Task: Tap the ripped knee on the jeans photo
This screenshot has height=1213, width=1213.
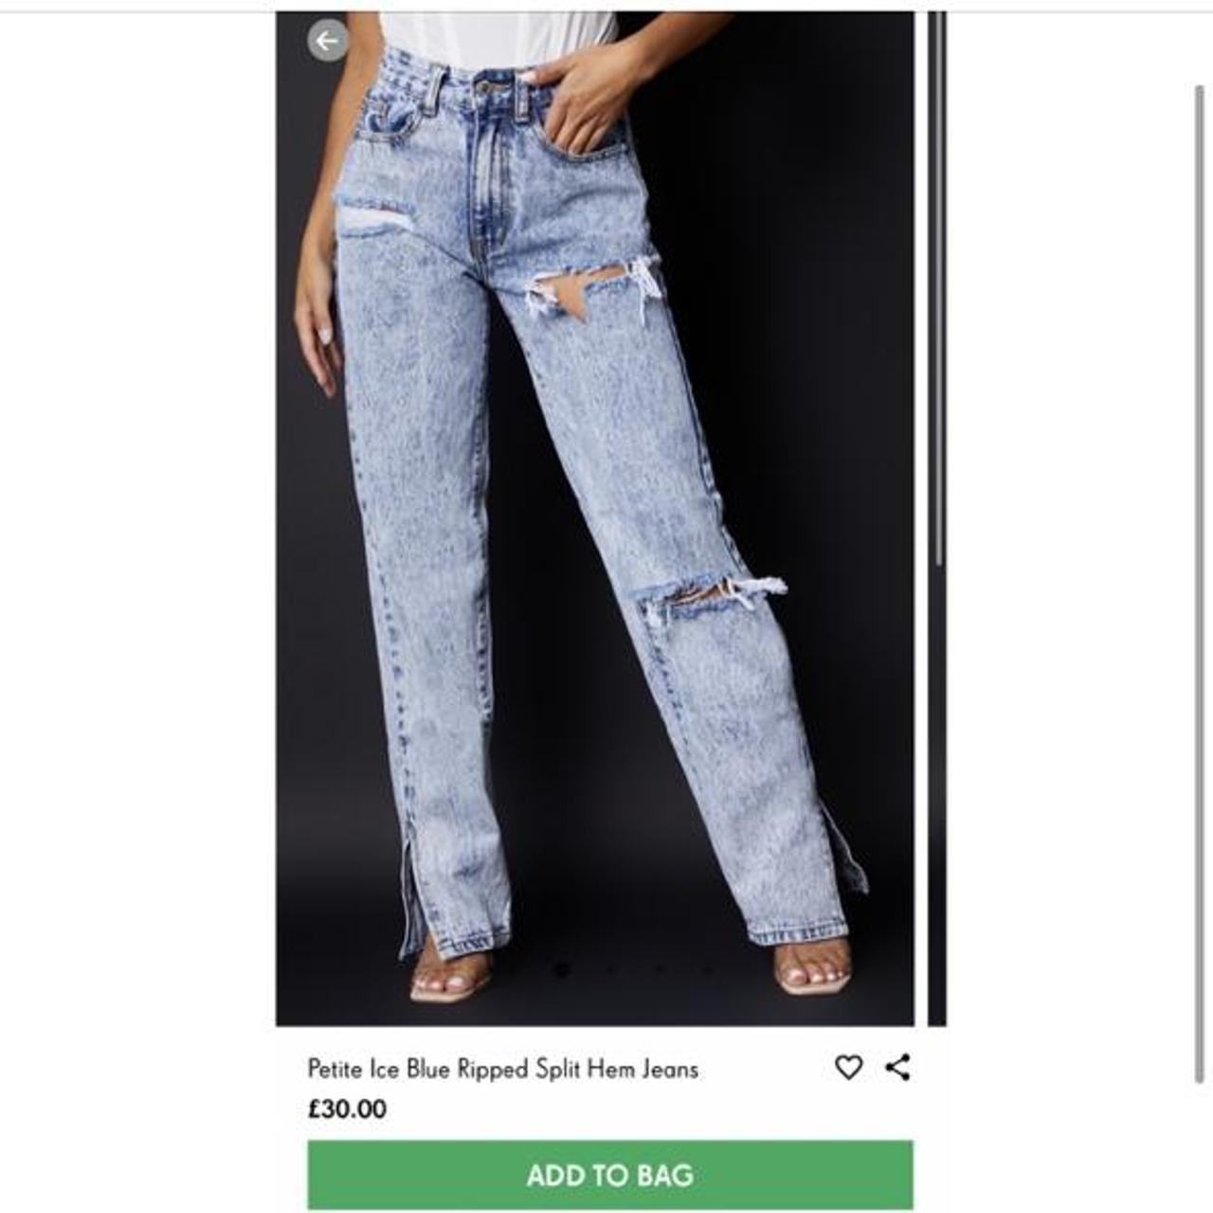Action: point(709,597)
